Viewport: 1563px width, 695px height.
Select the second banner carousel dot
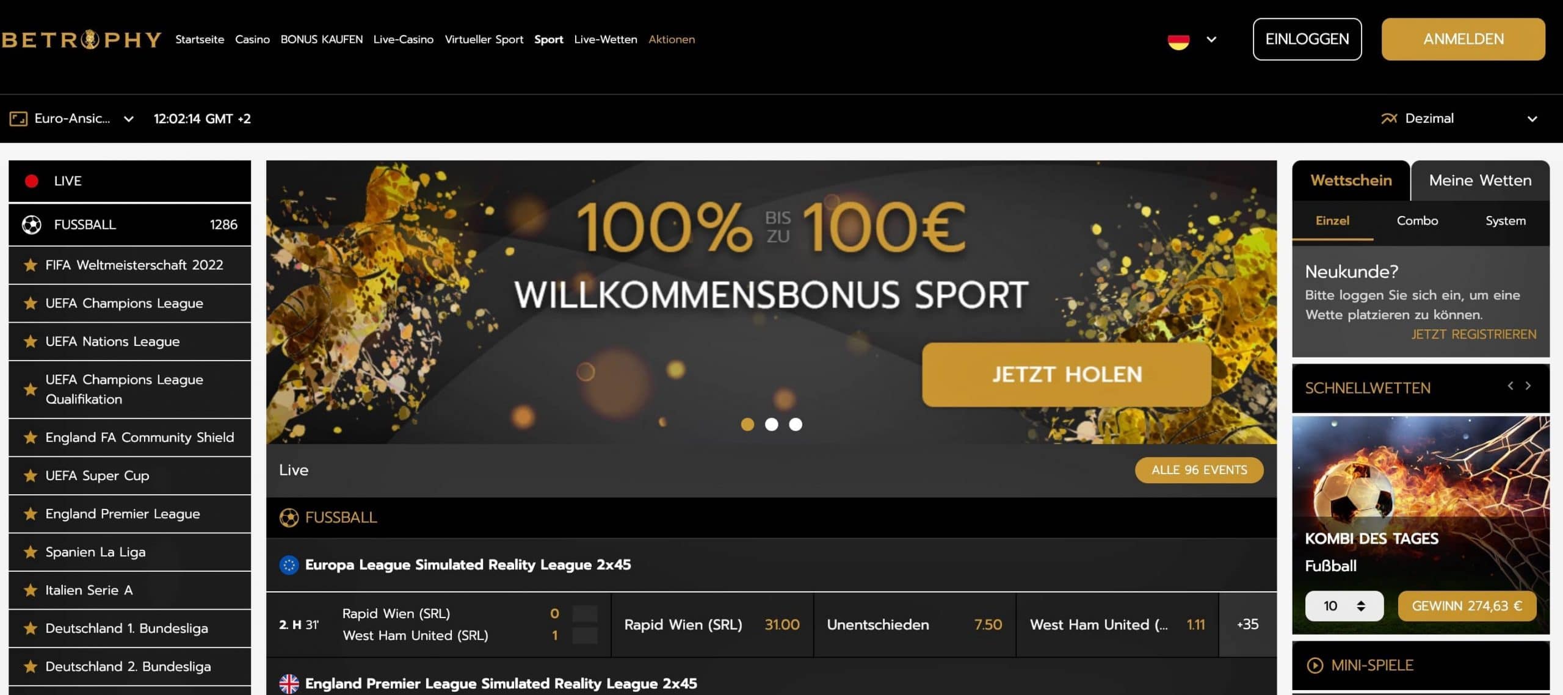[x=772, y=424]
